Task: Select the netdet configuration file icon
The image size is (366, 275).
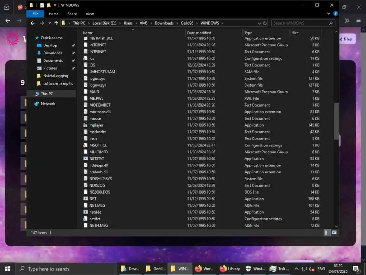Action: click(x=85, y=219)
